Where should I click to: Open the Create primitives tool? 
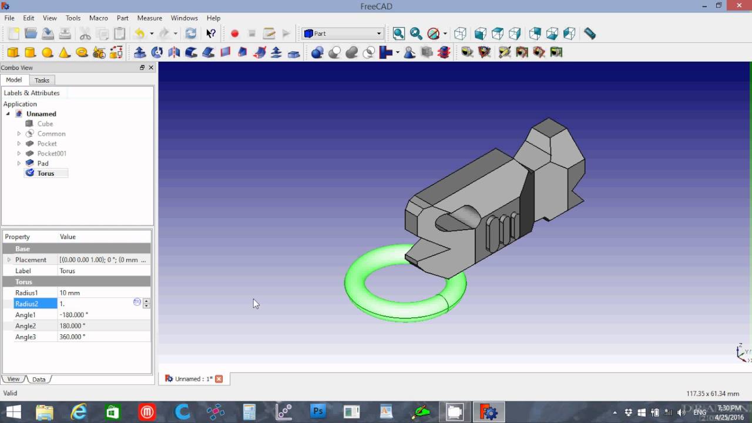tap(99, 52)
